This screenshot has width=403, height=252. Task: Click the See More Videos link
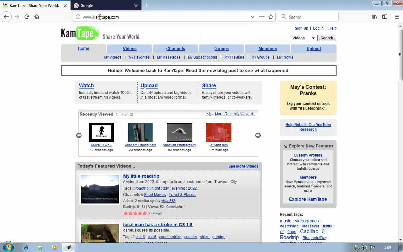tap(243, 166)
